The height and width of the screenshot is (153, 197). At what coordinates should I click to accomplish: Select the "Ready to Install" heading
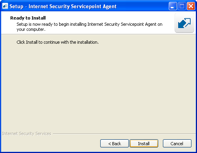tap(28, 18)
